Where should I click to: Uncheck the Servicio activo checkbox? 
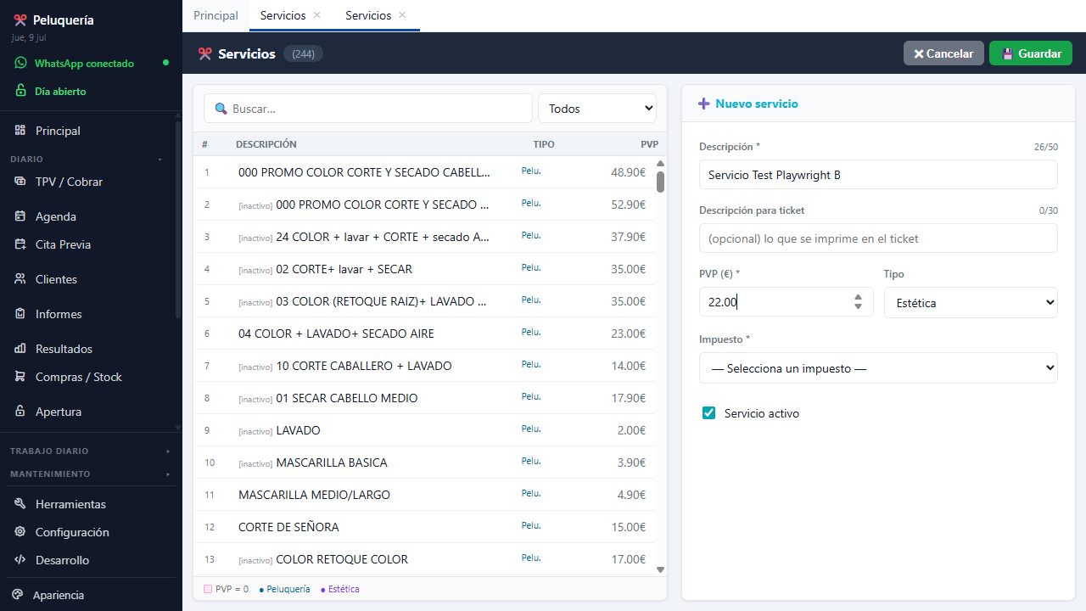point(708,413)
